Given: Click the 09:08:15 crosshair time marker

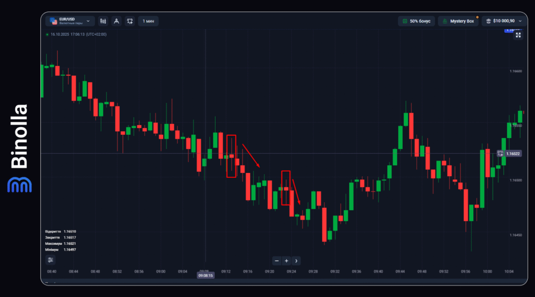Looking at the screenshot, I should point(205,275).
